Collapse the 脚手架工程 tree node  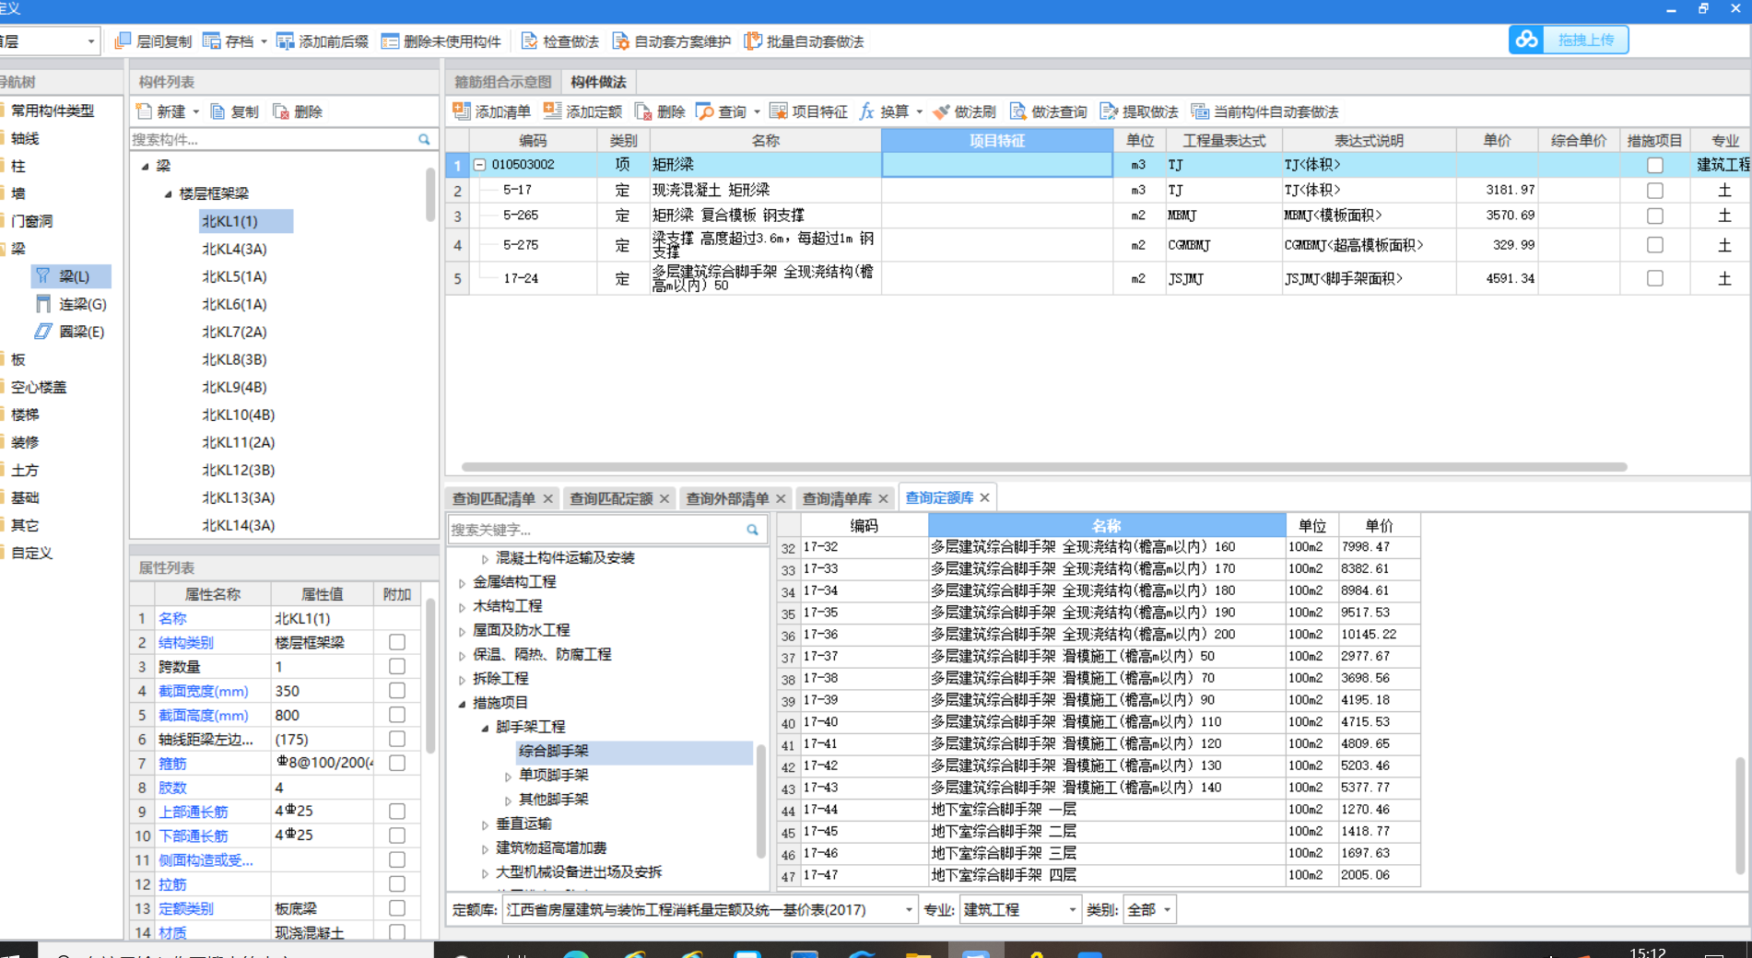(x=485, y=728)
